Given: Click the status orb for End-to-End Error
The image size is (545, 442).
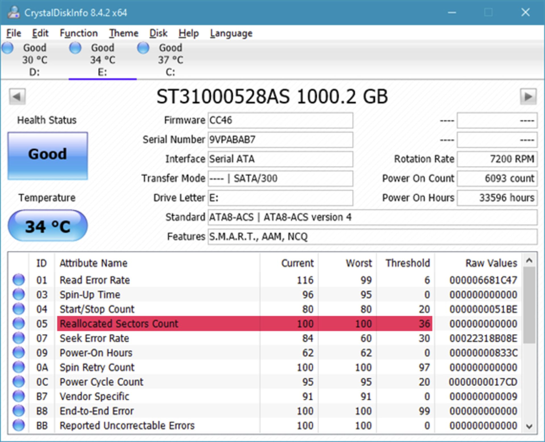Looking at the screenshot, I should pyautogui.click(x=19, y=411).
